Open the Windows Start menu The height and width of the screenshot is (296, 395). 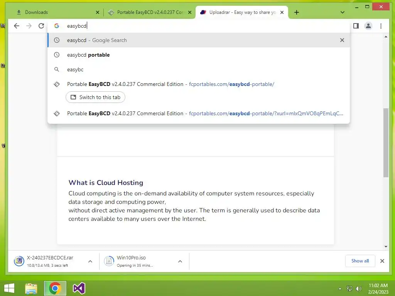(9, 288)
